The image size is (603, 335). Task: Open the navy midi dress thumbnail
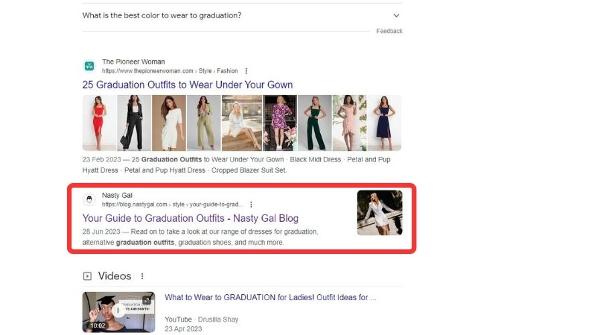click(x=385, y=123)
